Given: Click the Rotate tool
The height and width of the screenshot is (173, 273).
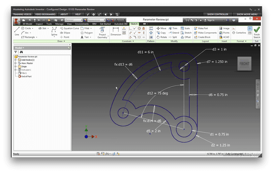Looking at the screenshot, I should point(162,37).
